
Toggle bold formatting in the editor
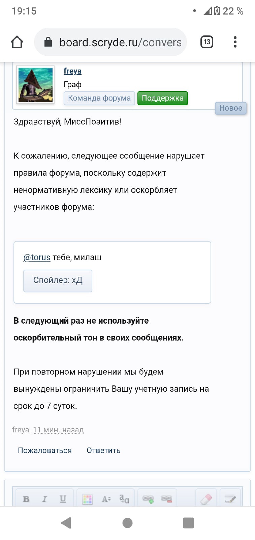click(26, 499)
